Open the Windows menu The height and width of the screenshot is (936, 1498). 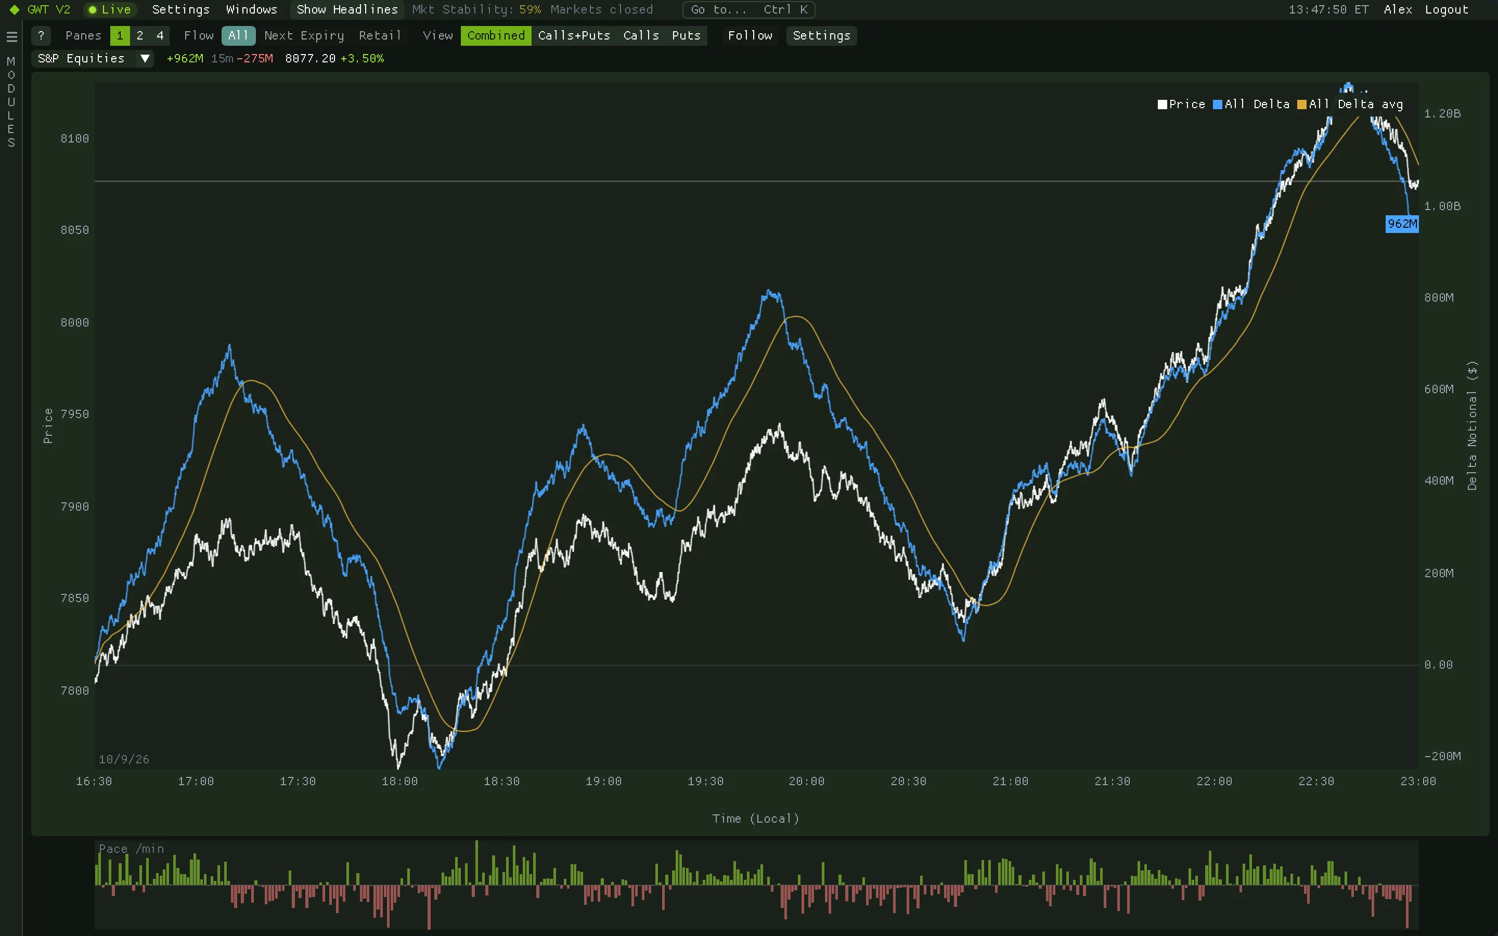251,10
